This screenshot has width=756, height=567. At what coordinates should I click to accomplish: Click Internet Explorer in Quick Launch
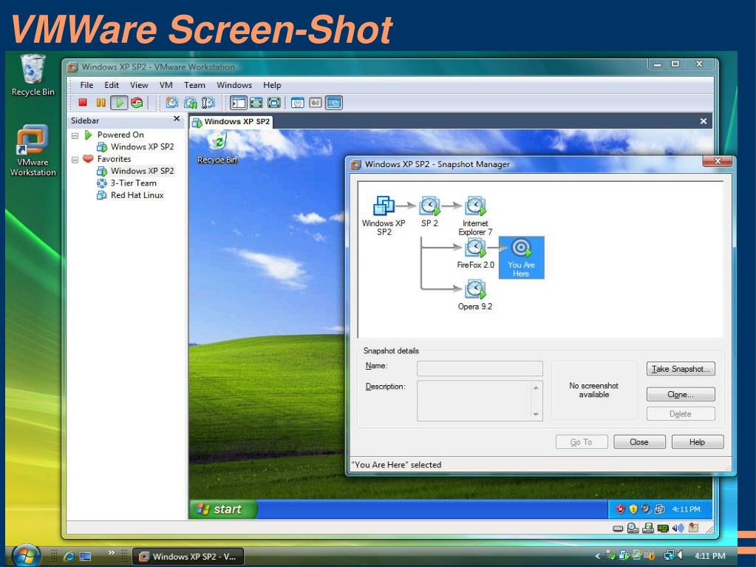coord(69,556)
